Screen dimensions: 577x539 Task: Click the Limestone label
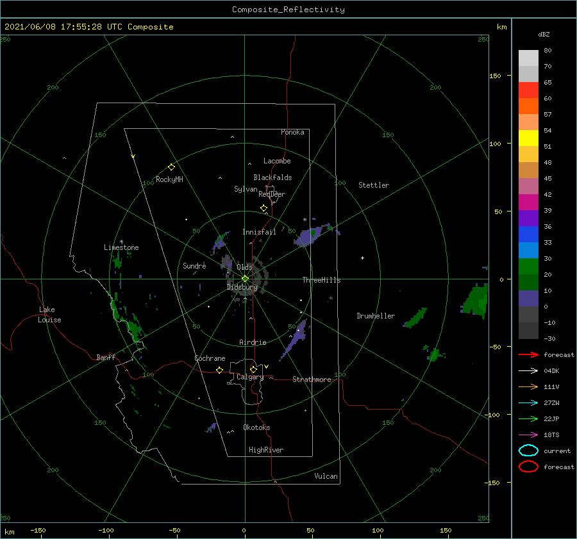[121, 247]
